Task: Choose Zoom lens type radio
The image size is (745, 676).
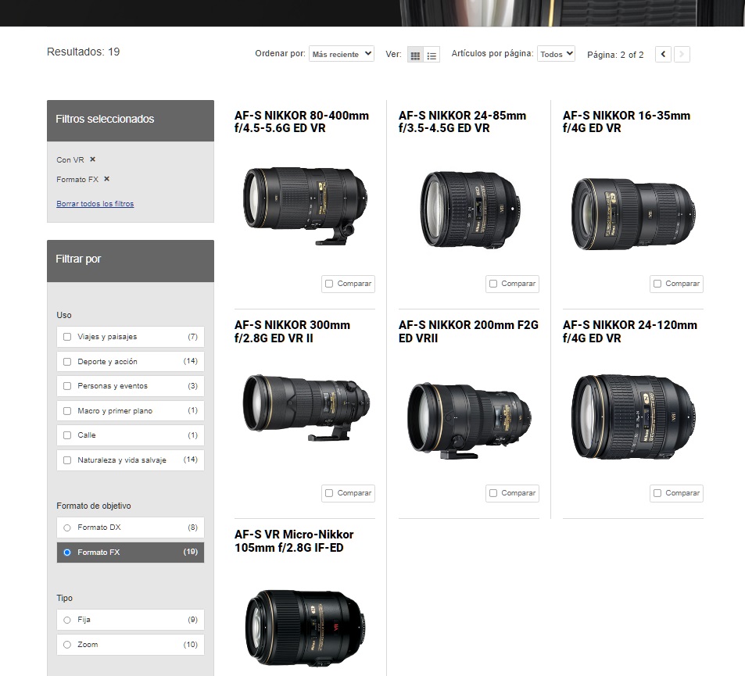Action: coord(67,645)
